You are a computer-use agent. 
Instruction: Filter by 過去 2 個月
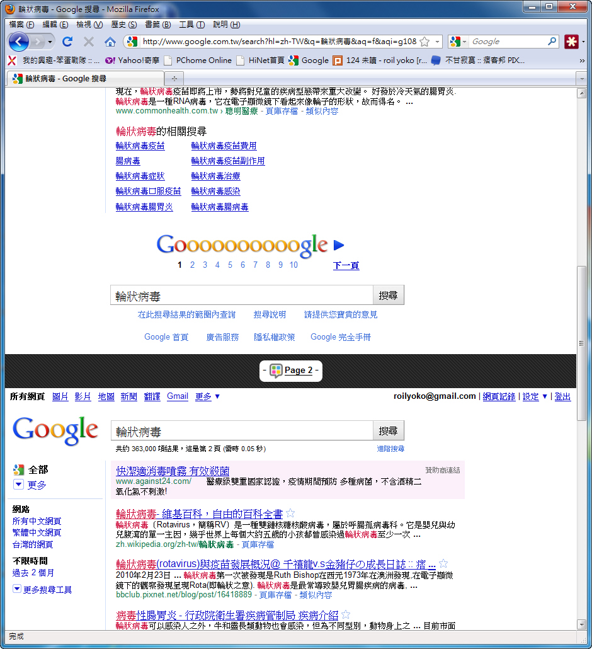pos(33,573)
